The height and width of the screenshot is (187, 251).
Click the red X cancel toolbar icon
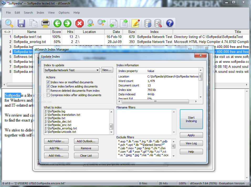click(79, 23)
